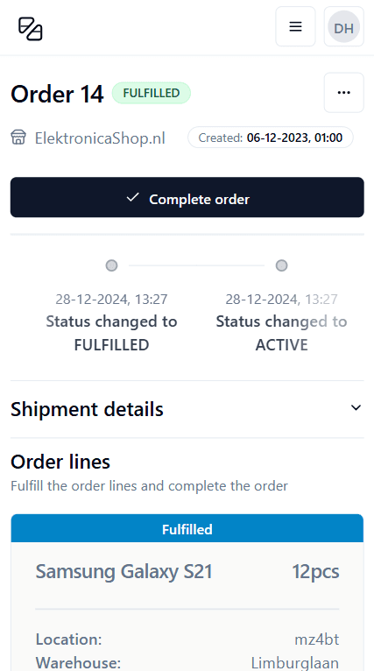Click the checkmark icon in Complete order
Image resolution: width=374 pixels, height=671 pixels.
pyautogui.click(x=133, y=198)
